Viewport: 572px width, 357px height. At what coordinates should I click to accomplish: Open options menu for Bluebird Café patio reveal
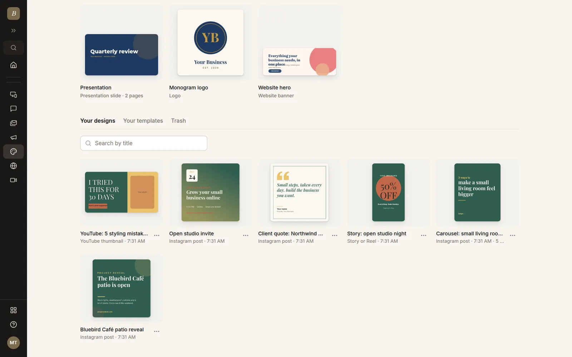pos(157,332)
